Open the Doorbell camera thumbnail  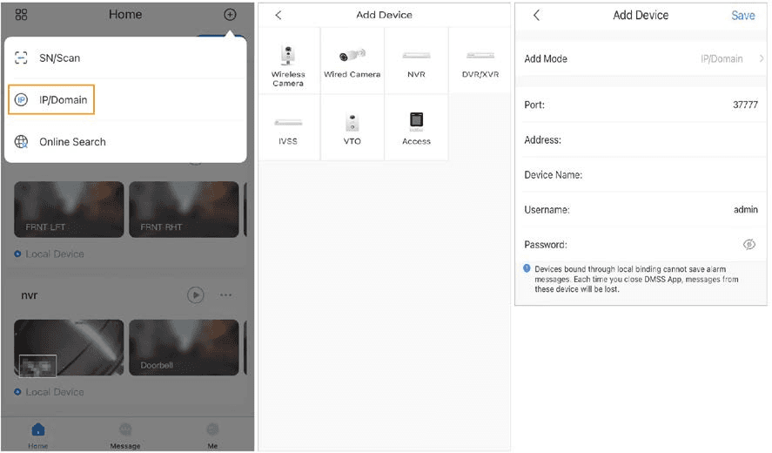coord(185,348)
